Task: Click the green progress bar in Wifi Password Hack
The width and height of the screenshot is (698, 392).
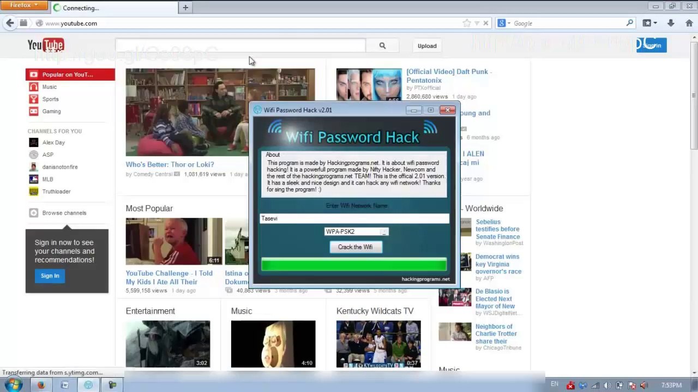Action: pos(354,265)
